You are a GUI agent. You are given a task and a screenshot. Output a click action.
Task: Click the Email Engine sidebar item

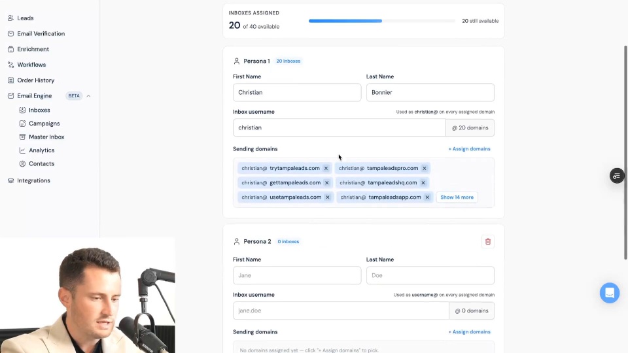(35, 95)
